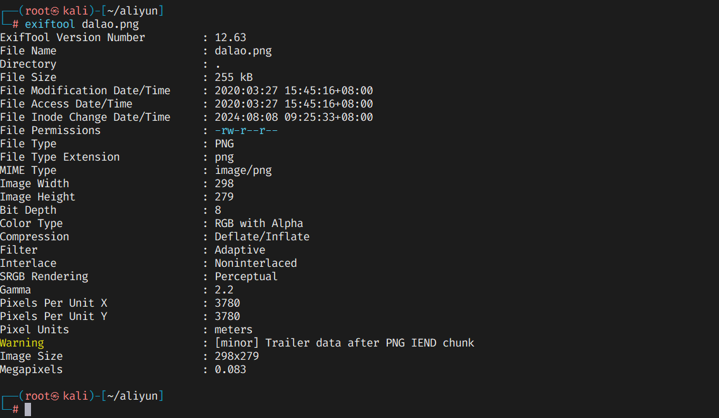The width and height of the screenshot is (719, 418).
Task: Click the Megapixels value 0.083
Action: [x=230, y=369]
